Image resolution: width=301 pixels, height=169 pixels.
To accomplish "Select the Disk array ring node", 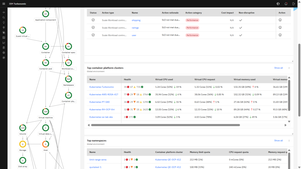I will 23,160.
